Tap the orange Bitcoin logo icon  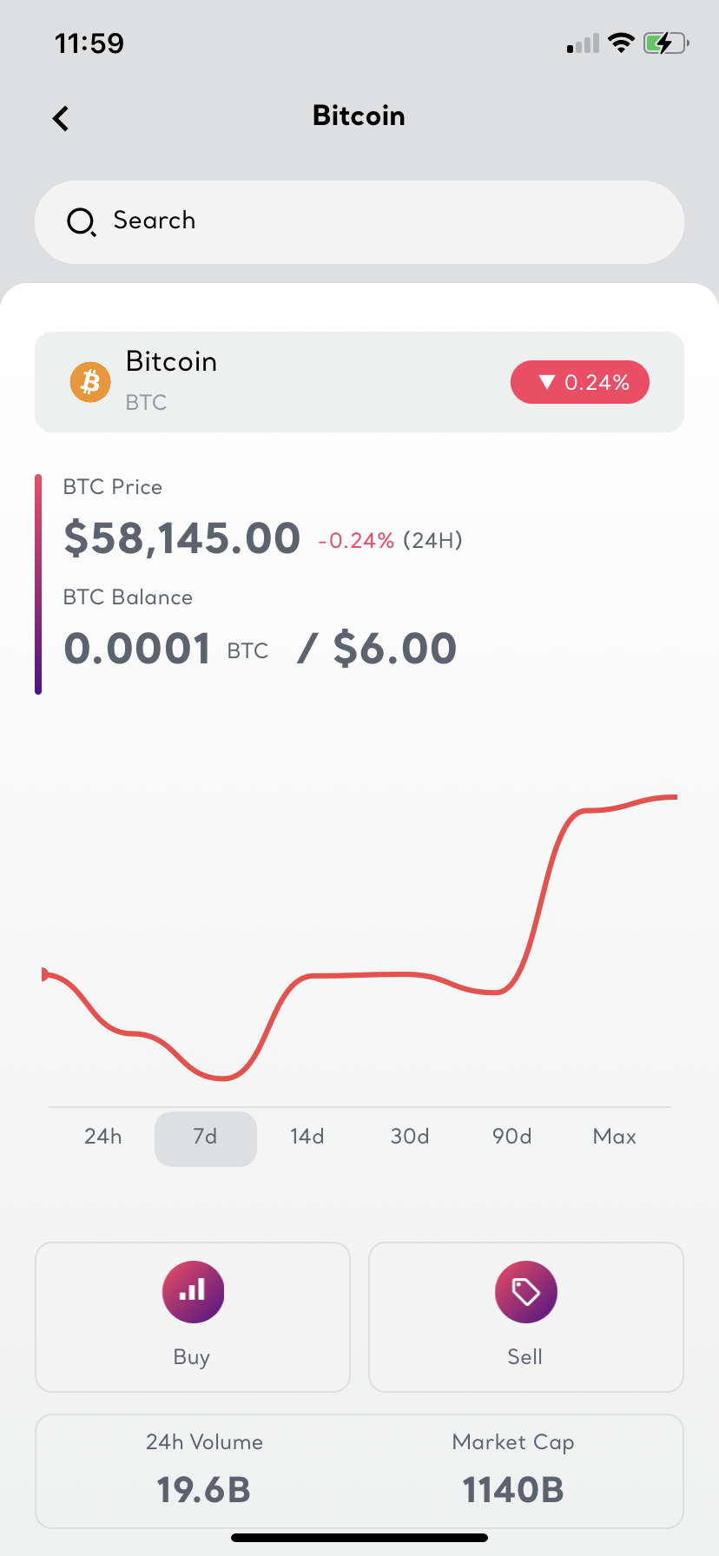tap(90, 382)
